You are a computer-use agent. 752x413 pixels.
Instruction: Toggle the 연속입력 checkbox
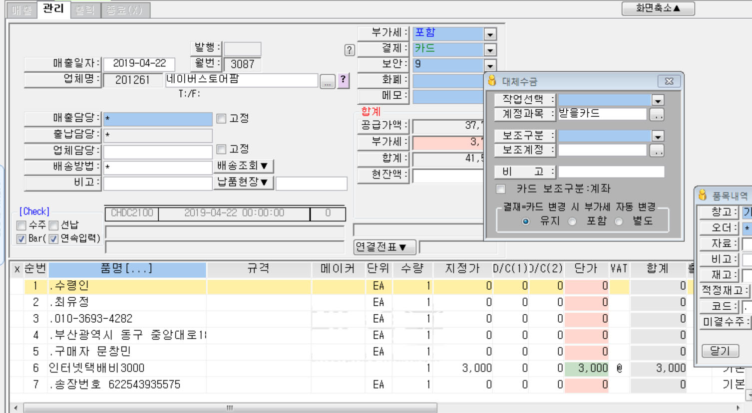point(53,239)
